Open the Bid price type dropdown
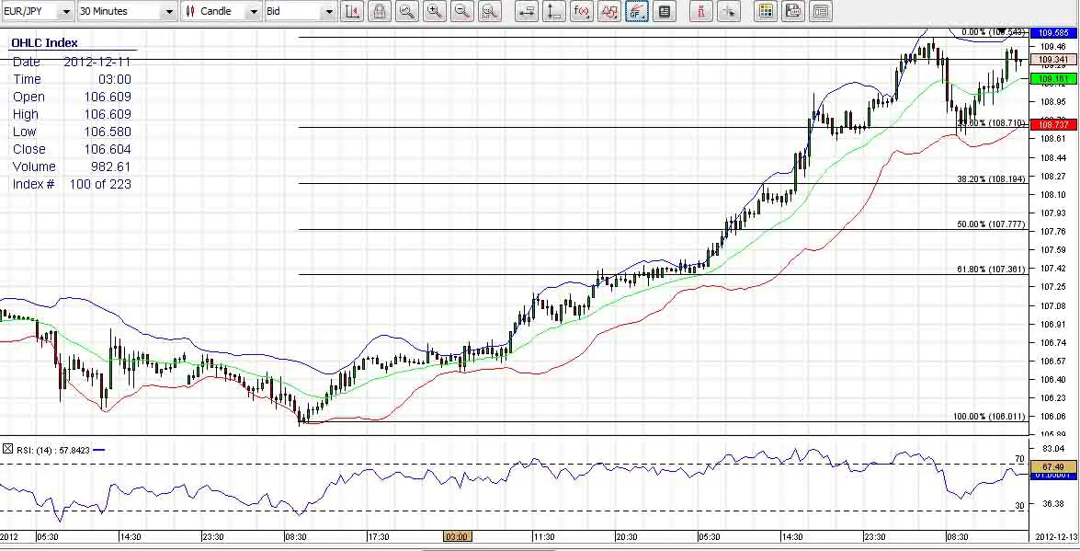The width and height of the screenshot is (1080, 551). tap(300, 11)
